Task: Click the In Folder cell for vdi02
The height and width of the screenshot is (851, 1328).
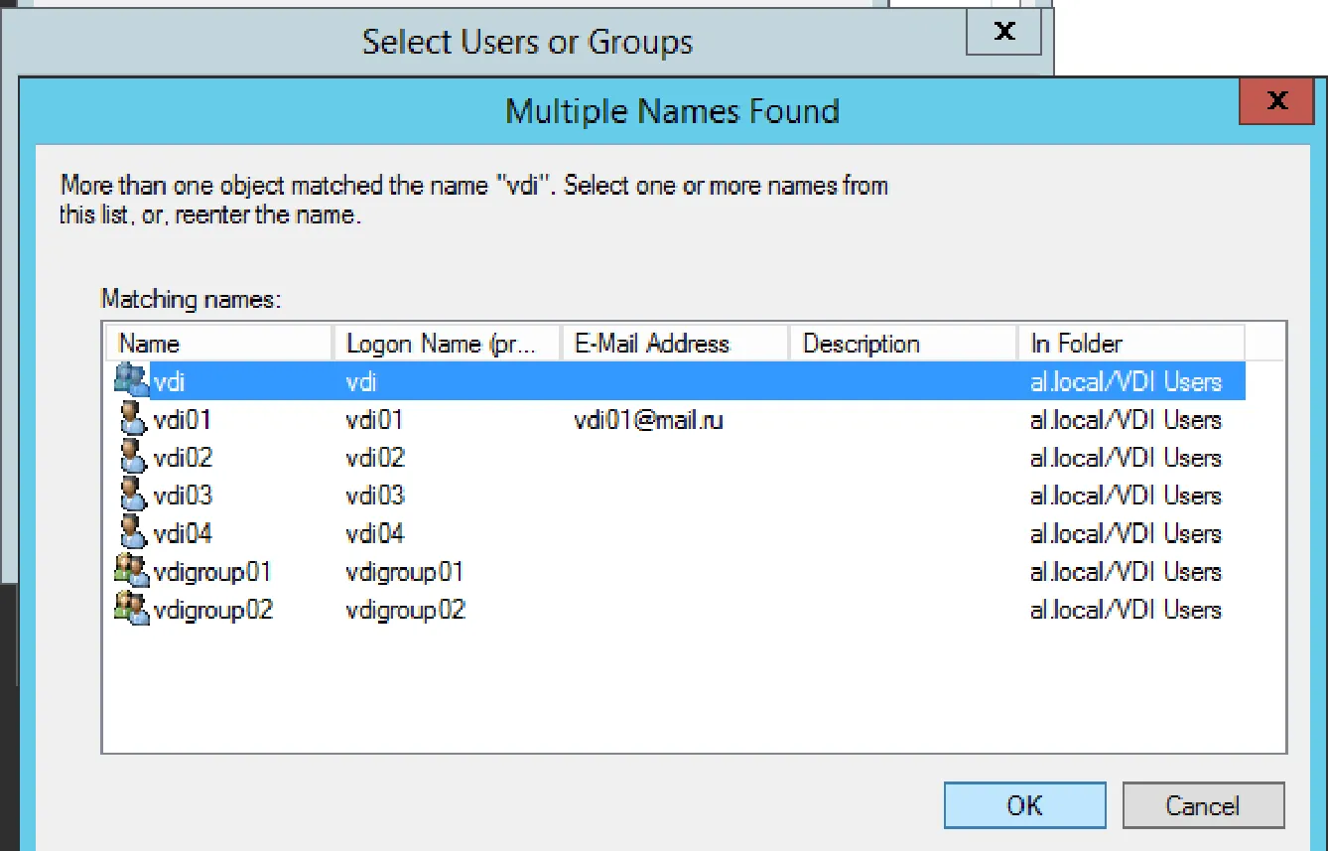Action: pyautogui.click(x=1126, y=458)
